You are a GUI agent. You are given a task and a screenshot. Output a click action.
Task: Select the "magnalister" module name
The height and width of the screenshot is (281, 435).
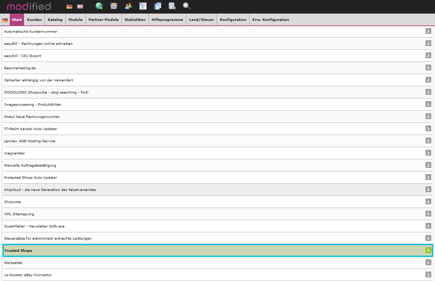coord(15,153)
